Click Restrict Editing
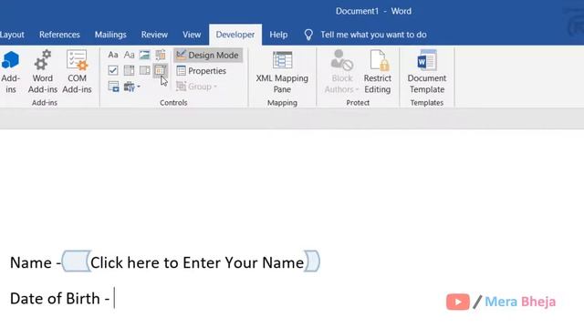This screenshot has width=584, height=328. pyautogui.click(x=377, y=72)
